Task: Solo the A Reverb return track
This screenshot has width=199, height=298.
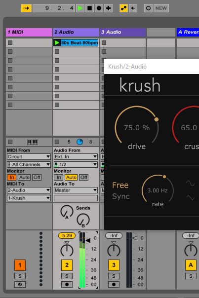Action: click(191, 276)
